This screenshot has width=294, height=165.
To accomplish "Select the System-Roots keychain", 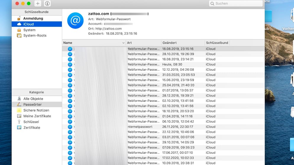I will (x=35, y=35).
